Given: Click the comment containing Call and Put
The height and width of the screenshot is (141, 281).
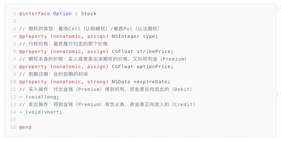Looking at the screenshot, I should [90, 29].
